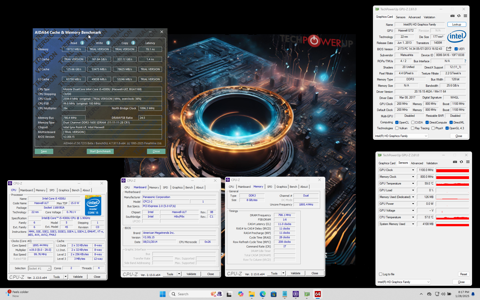The image size is (480, 300).
Task: Switch to Advanced tab in upper GPU-Z window
Action: point(414,17)
